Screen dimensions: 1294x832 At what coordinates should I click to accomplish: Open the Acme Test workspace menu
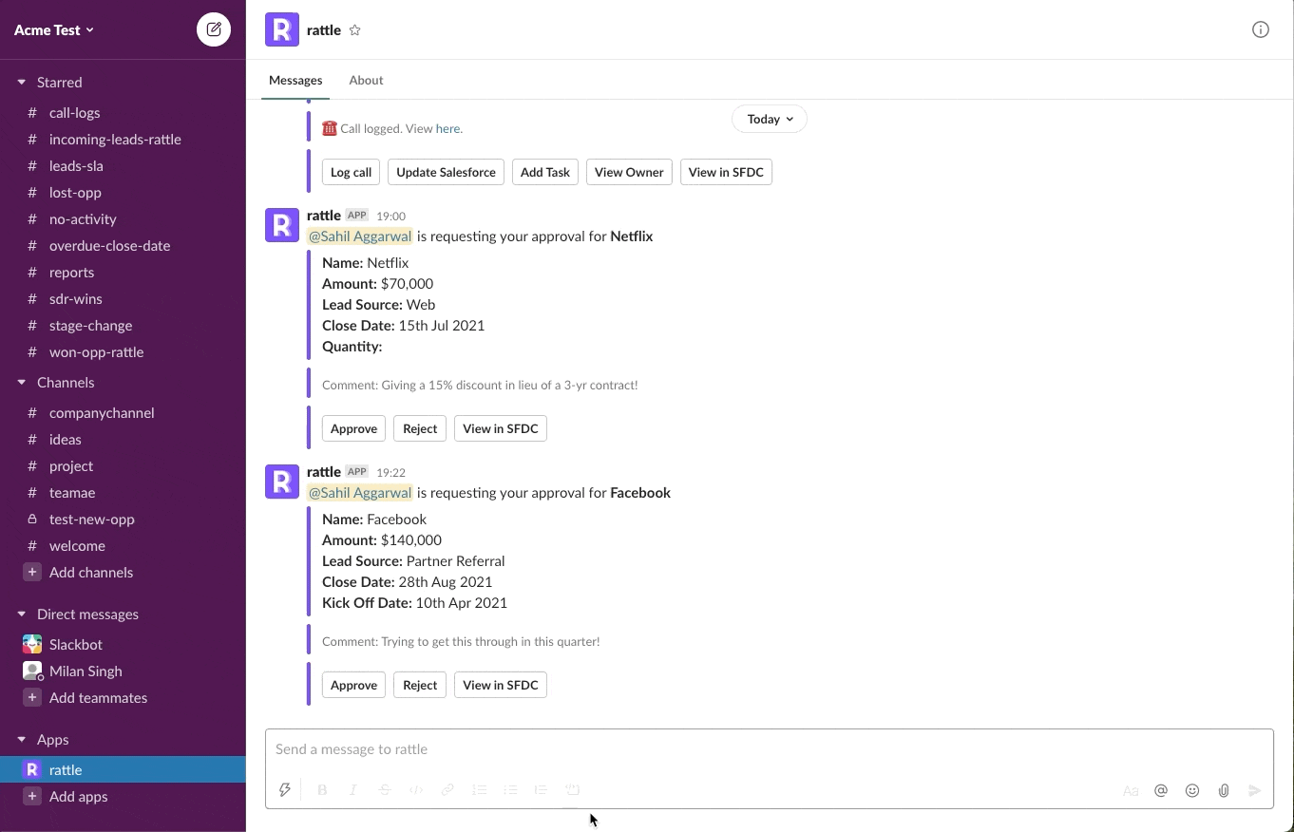(54, 29)
